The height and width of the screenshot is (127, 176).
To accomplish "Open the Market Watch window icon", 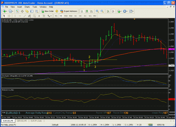I will pyautogui.click(x=17, y=11).
